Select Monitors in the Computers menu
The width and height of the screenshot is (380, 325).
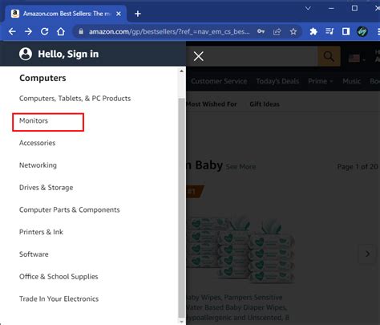pos(34,120)
